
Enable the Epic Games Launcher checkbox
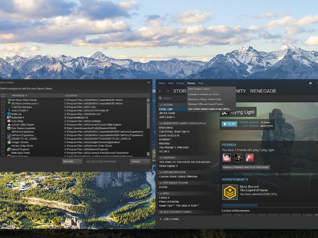click(3, 128)
